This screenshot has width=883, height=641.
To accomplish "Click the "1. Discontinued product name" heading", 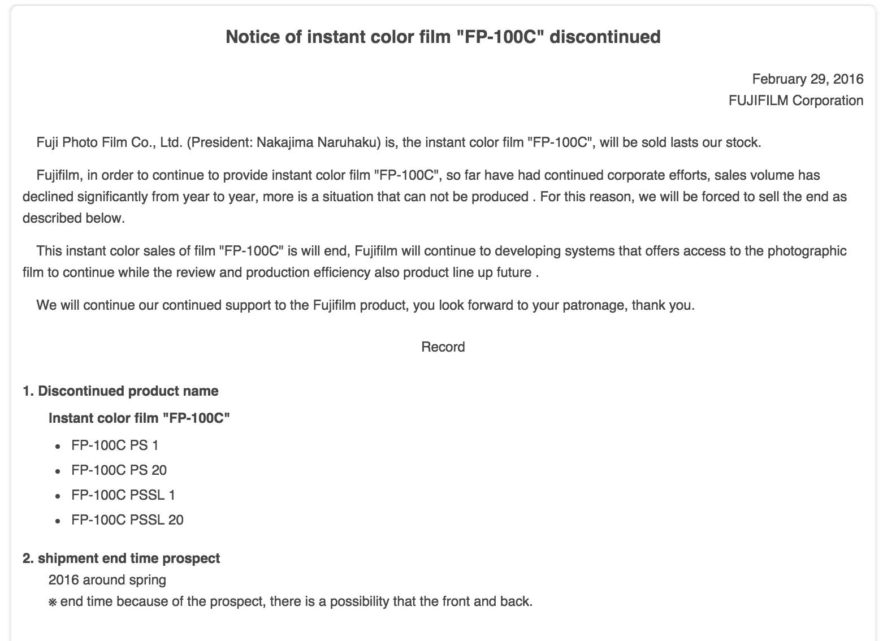I will (120, 391).
